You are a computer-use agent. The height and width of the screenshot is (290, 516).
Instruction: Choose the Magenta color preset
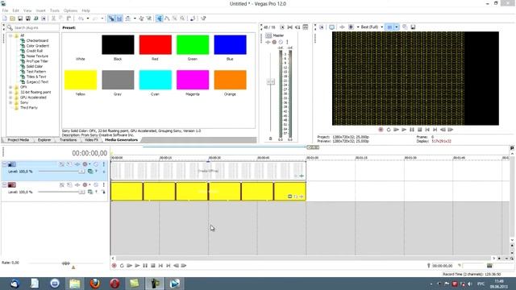click(x=193, y=80)
